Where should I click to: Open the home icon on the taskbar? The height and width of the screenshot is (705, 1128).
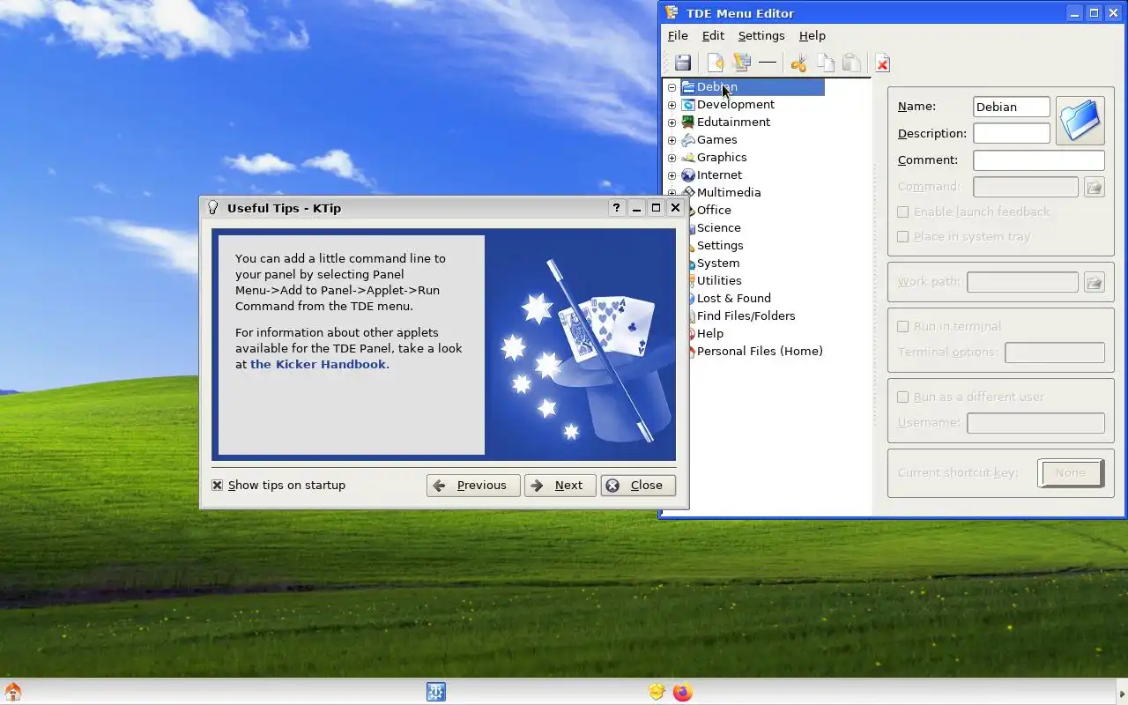point(12,692)
